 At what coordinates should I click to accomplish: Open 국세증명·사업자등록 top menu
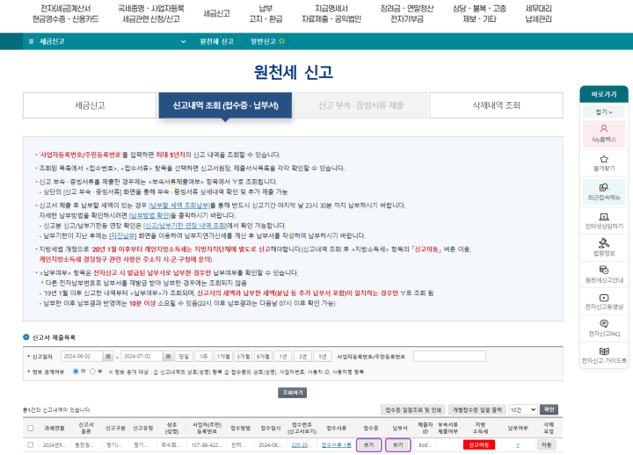(151, 13)
